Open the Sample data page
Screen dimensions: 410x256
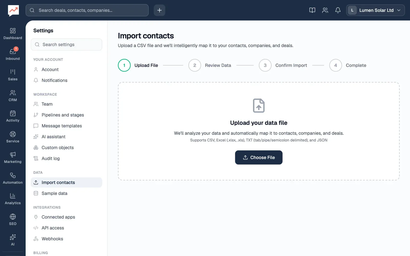[x=66, y=193]
